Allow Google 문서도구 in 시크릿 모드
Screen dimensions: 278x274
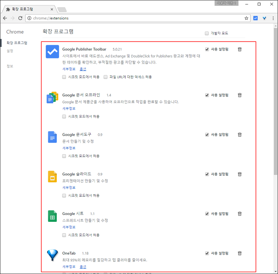pyautogui.click(x=64, y=156)
